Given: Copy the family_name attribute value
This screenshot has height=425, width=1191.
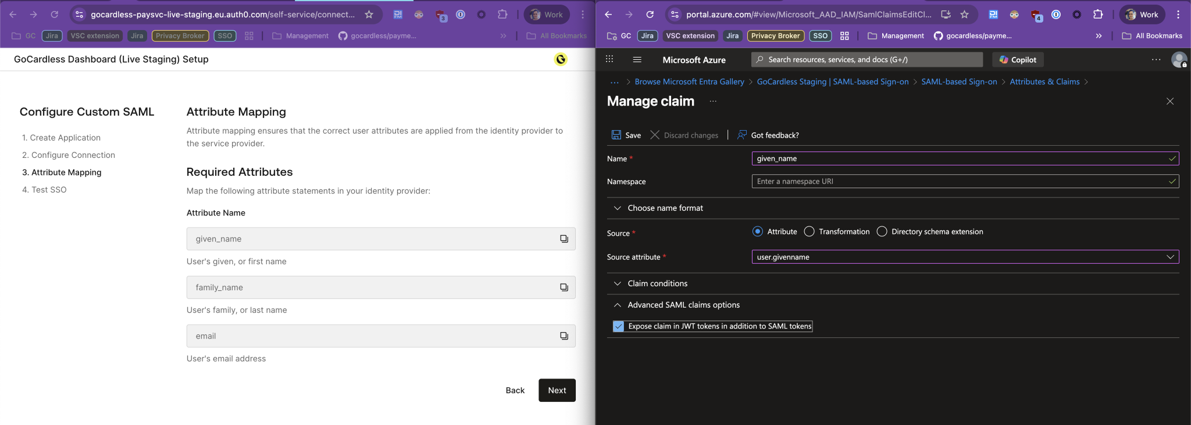Looking at the screenshot, I should coord(564,287).
